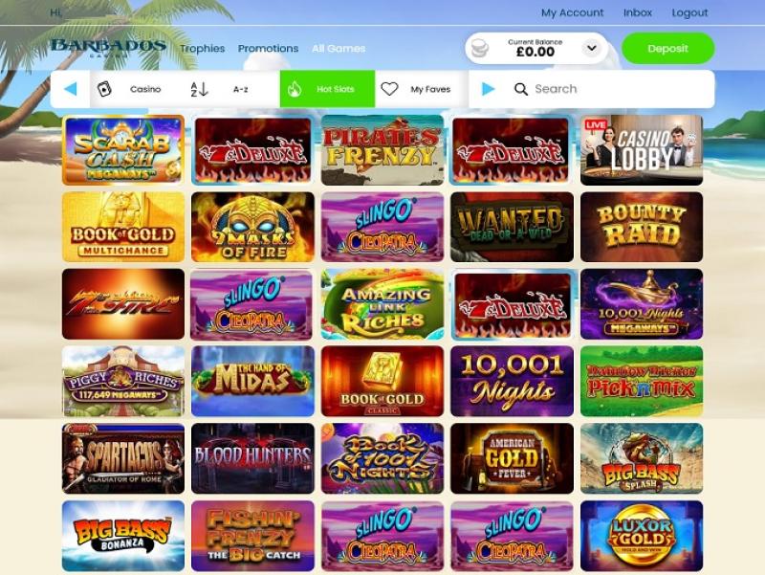The height and width of the screenshot is (575, 765).
Task: Click the left blue arrow in category bar
Action: point(70,89)
